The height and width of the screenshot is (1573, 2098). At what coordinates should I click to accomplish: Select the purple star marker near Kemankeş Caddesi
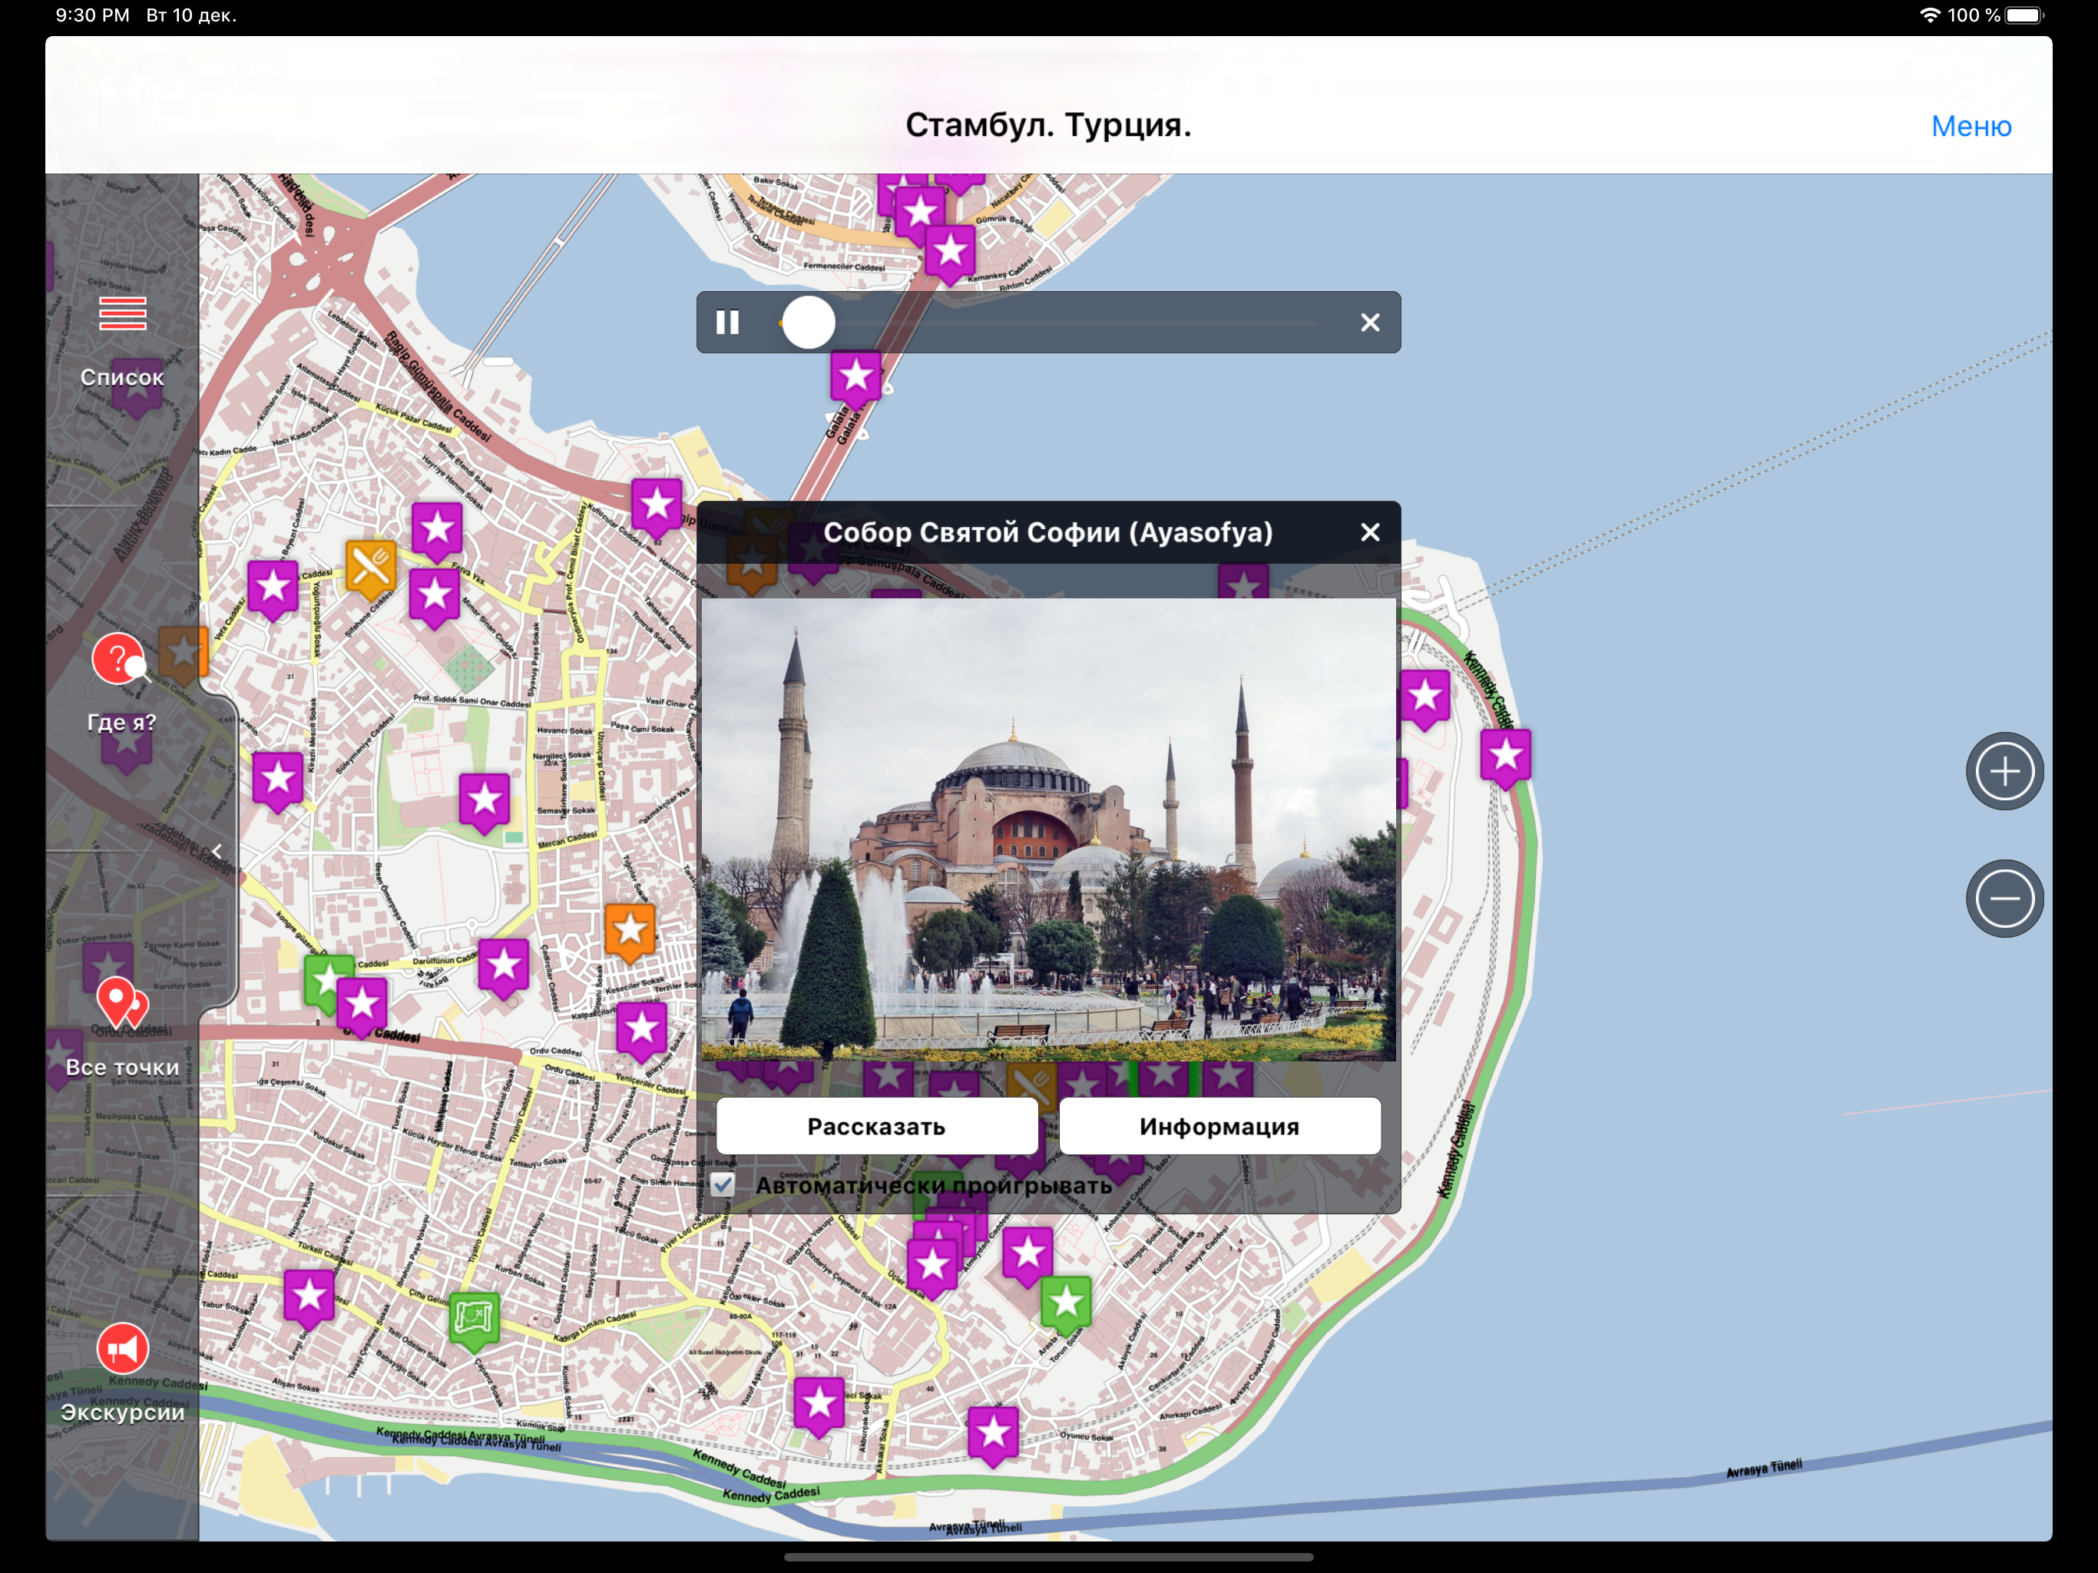[951, 254]
